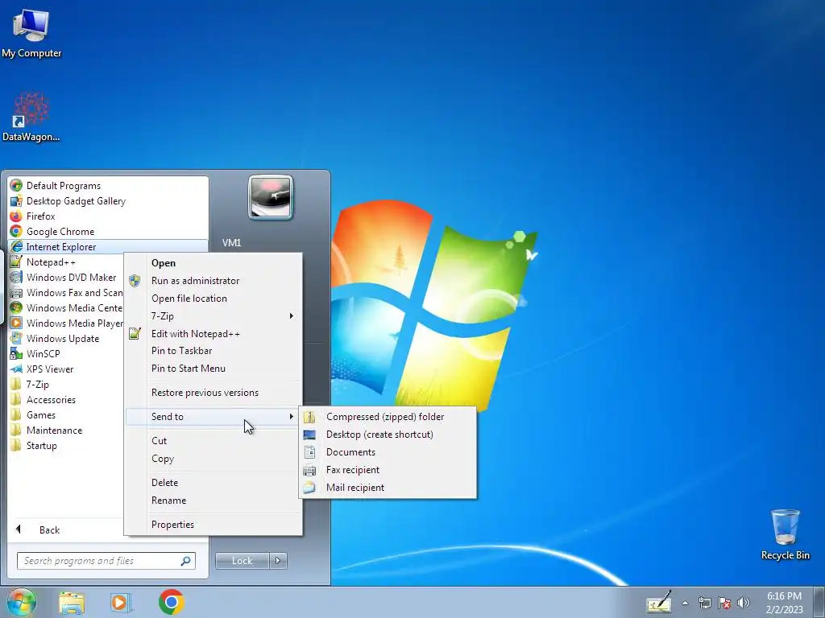Viewport: 825px width, 618px height.
Task: Expand the Startup folder
Action: coord(66,444)
